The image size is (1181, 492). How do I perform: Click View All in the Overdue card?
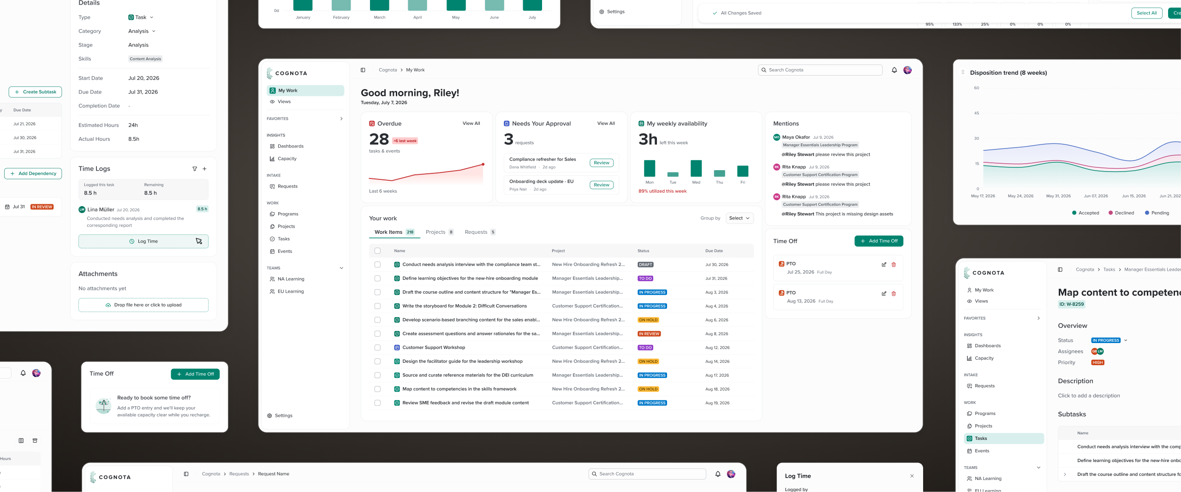tap(471, 124)
